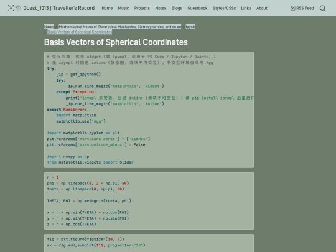The height and width of the screenshot is (252, 336).
Task: Click the theta = np.linspace line
Action: (85, 189)
